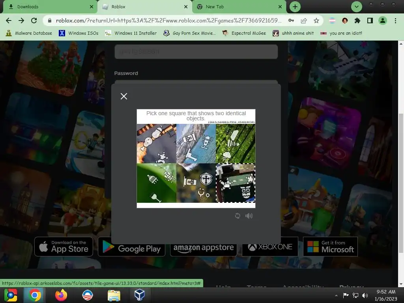404x303 pixels.
Task: Open Windows 11 Installer bookmark
Action: (131, 33)
